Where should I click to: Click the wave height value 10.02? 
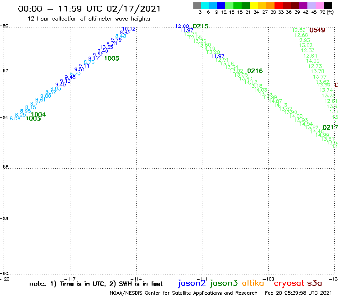[x=129, y=29]
